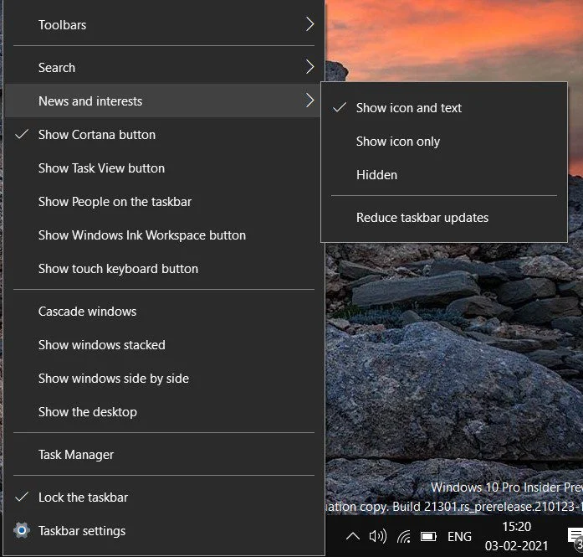The width and height of the screenshot is (583, 557).
Task: Enable Show touch keyboard button
Action: pyautogui.click(x=164, y=268)
